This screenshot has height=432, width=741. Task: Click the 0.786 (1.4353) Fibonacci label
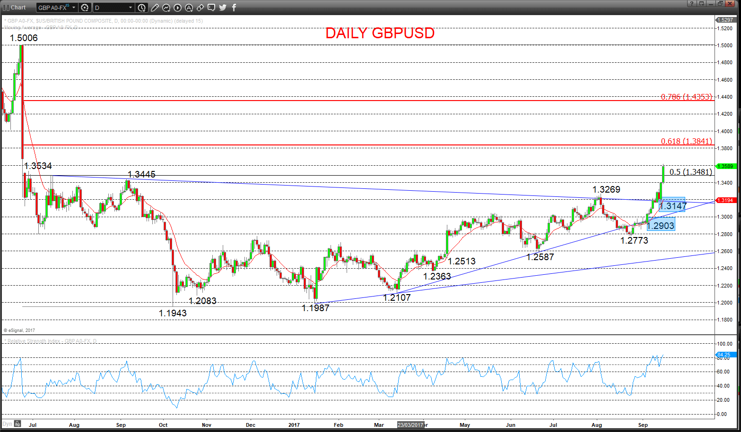pos(686,97)
